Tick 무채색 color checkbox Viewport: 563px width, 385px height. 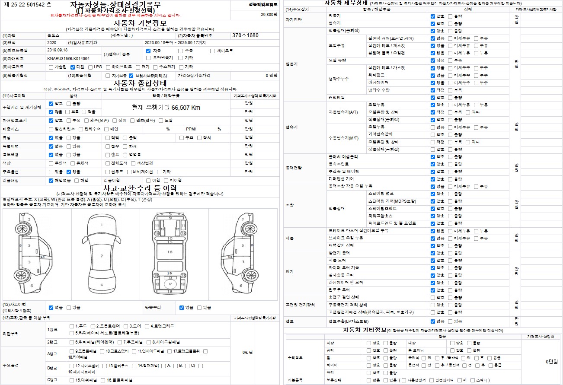[51, 163]
